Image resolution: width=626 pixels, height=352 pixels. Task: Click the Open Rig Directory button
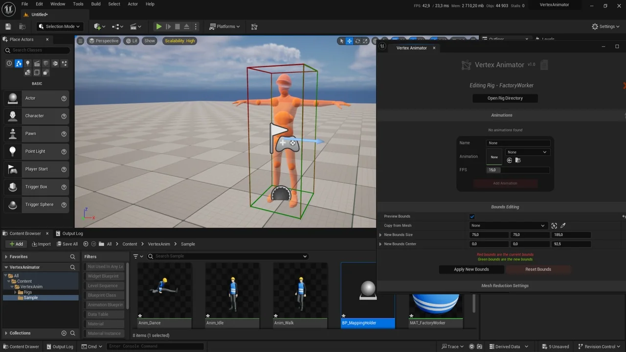coord(505,98)
